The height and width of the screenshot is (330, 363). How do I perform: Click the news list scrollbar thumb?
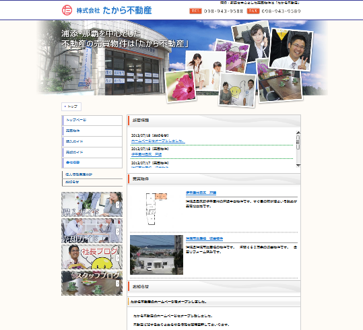tap(298, 142)
